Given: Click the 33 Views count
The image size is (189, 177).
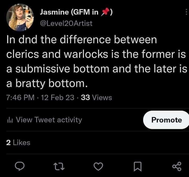Looking at the screenshot, I should [97, 98].
